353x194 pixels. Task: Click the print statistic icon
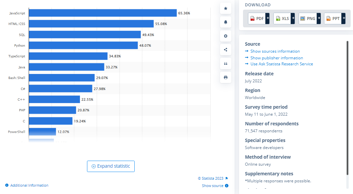point(226,77)
